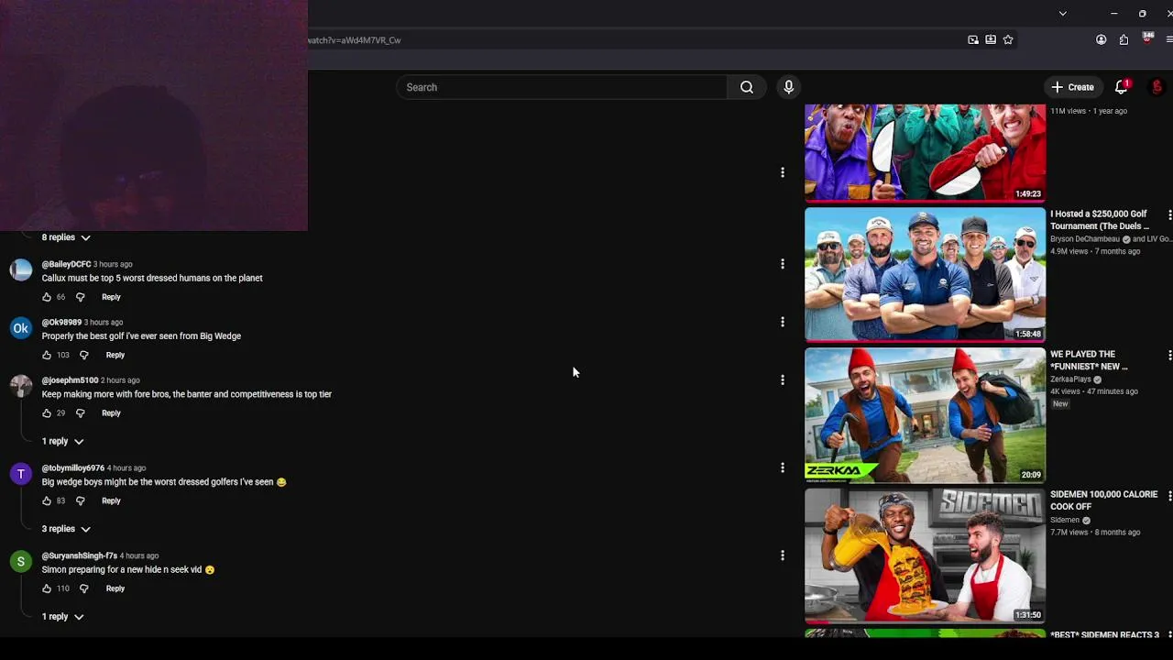
Task: Click title 'WE PLAYED THE *FUNNIEST* NEW'
Action: click(1089, 360)
